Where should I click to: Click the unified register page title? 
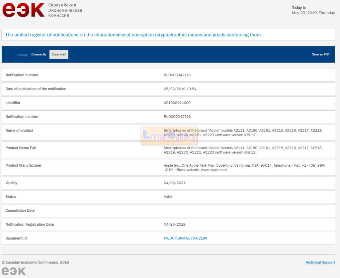coord(133,35)
